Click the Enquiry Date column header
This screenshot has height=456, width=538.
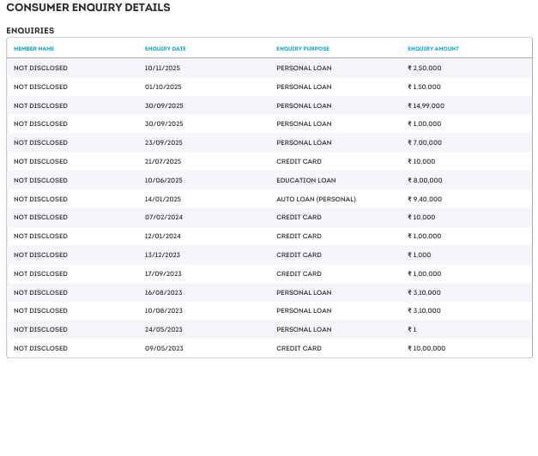tap(166, 49)
